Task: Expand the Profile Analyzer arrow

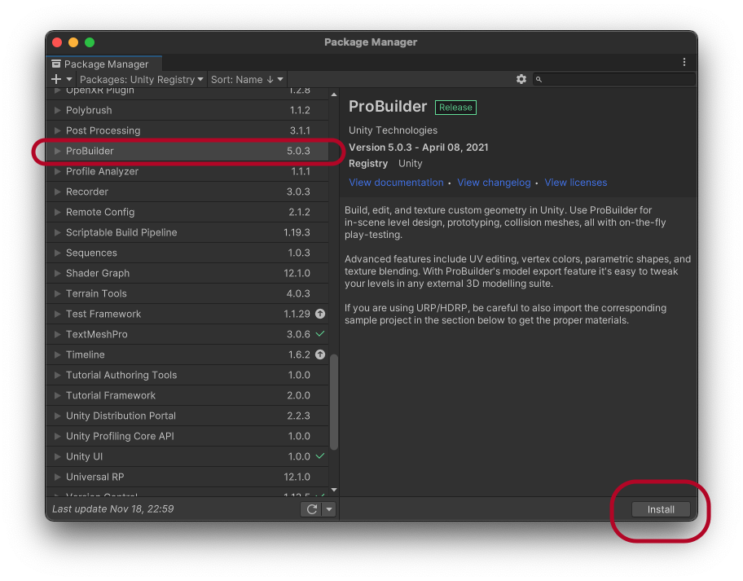Action: point(57,171)
